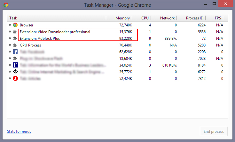Click network value 610 KB/s
235x142 pixels.
[x=169, y=65]
